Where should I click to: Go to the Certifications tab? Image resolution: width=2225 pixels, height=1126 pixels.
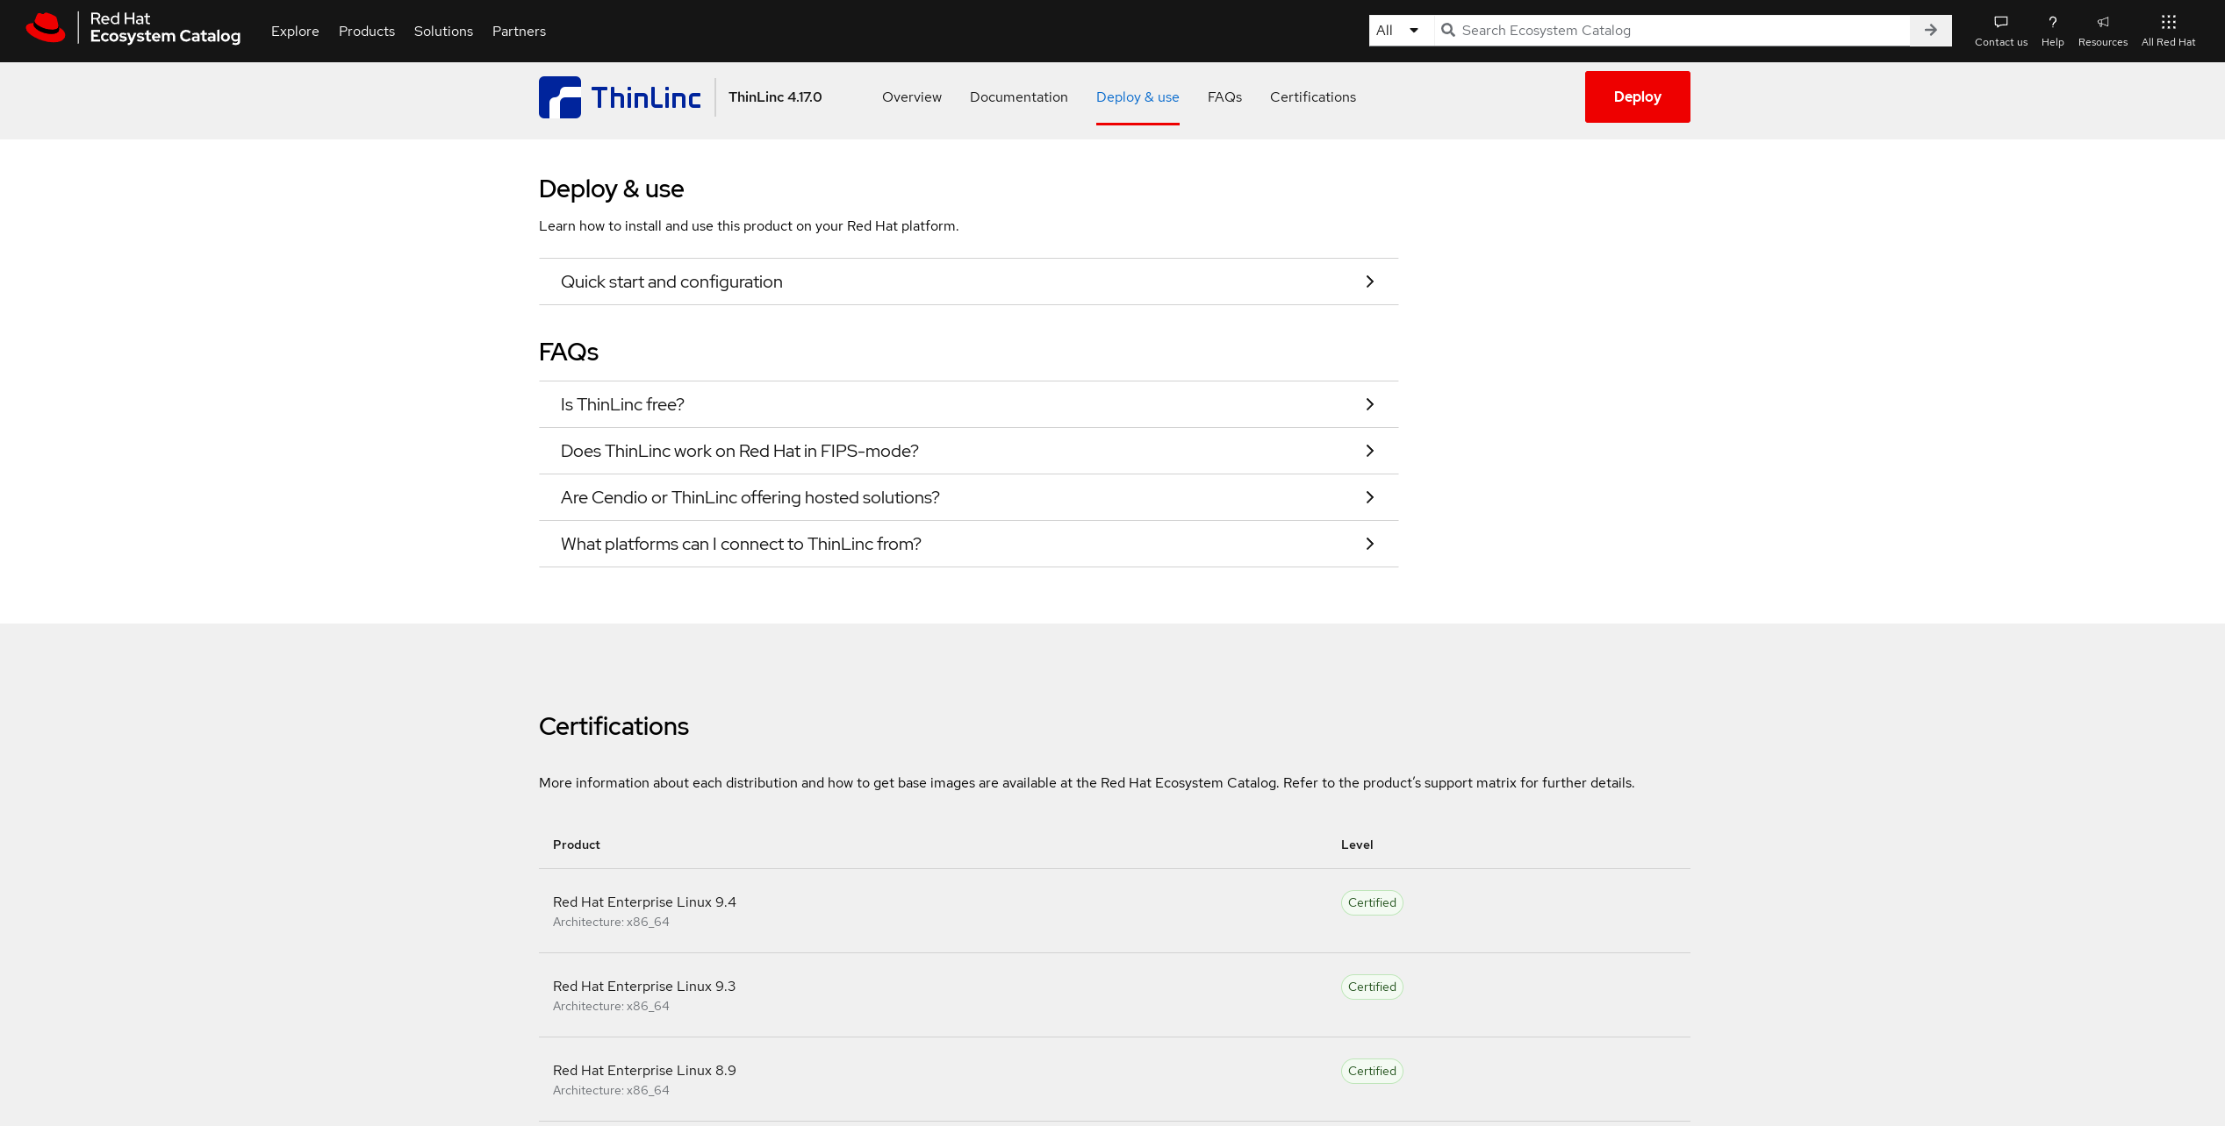(x=1313, y=96)
